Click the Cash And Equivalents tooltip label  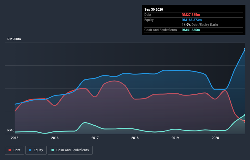click(160, 30)
